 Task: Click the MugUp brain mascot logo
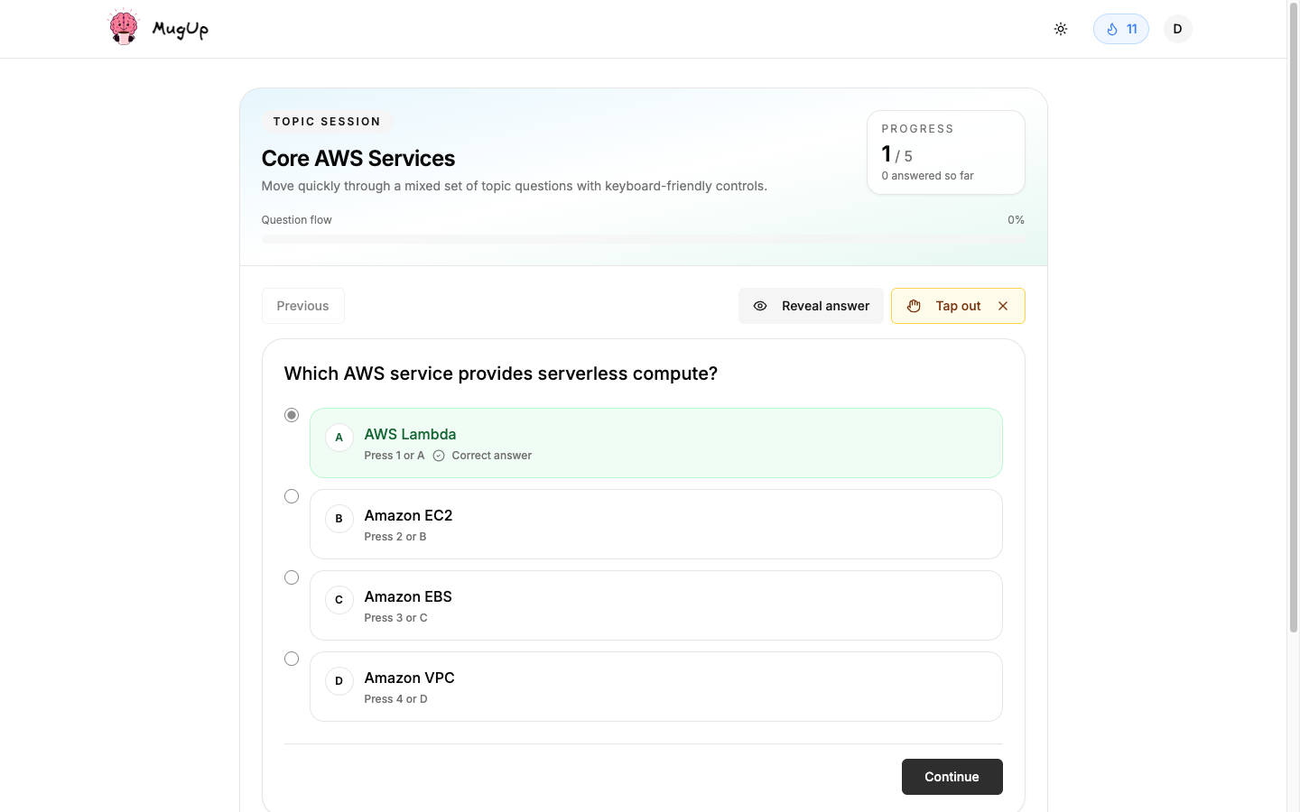click(x=124, y=27)
